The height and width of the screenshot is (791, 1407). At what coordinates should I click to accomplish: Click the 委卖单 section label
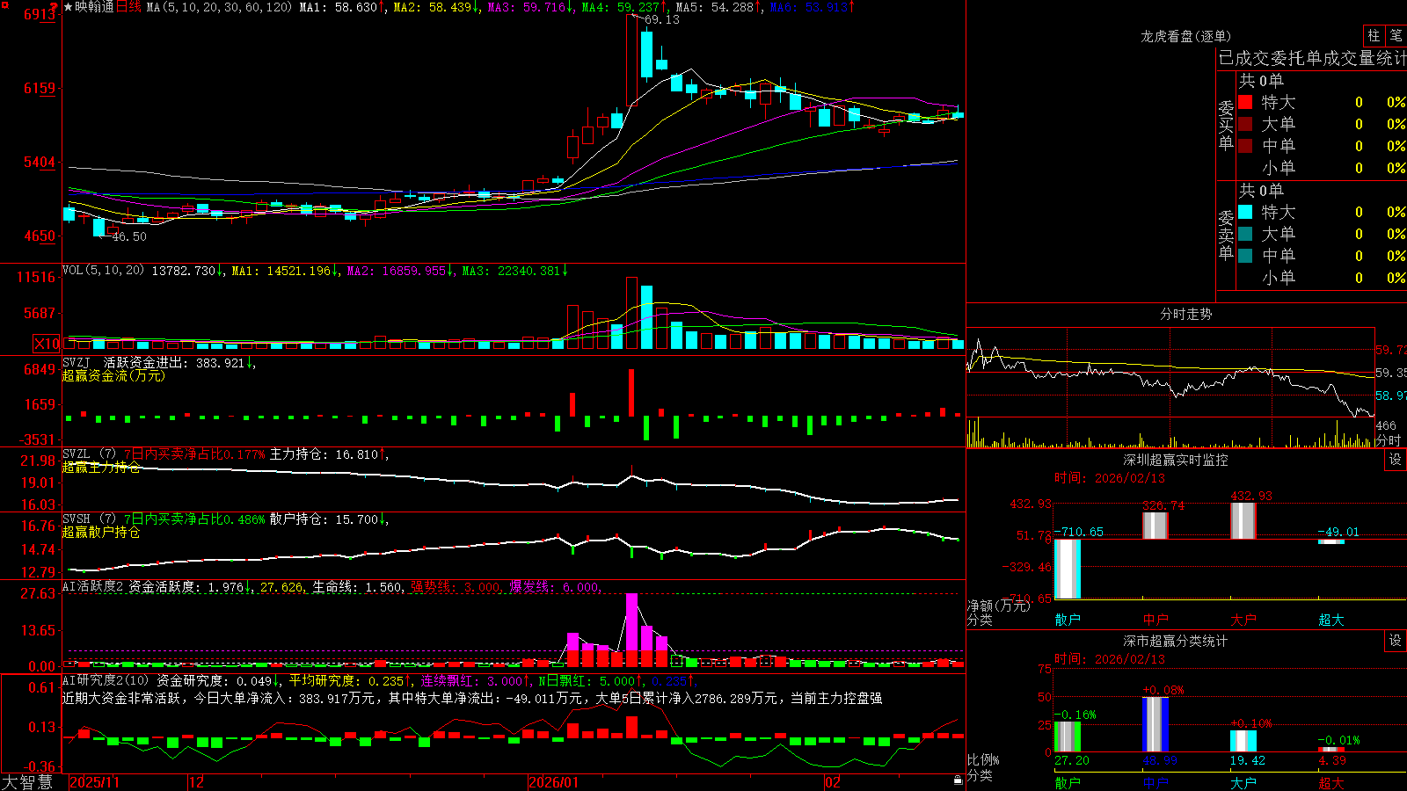[x=1226, y=234]
